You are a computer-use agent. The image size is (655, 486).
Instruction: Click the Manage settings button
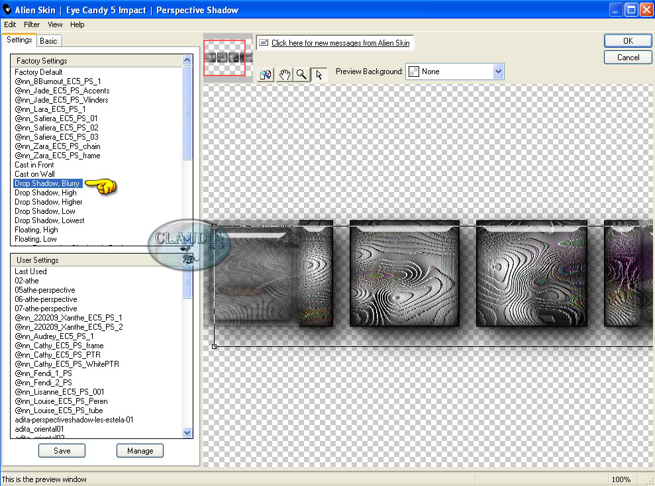[x=140, y=450]
